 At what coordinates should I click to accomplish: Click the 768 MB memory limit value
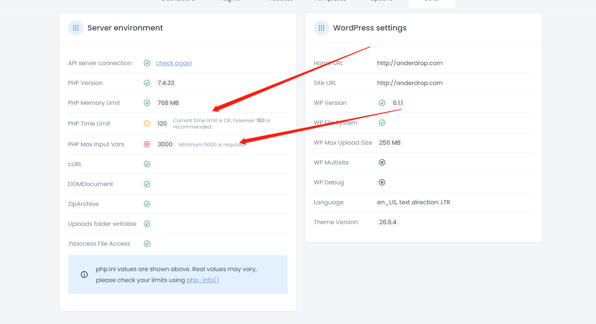(x=169, y=103)
